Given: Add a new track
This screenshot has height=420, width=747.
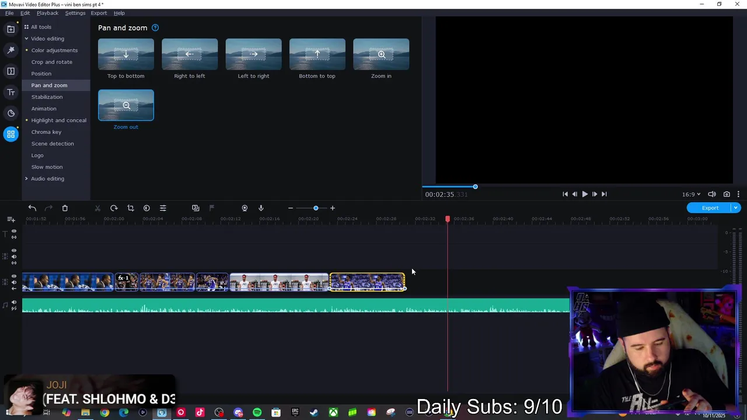Looking at the screenshot, I should pyautogui.click(x=11, y=219).
